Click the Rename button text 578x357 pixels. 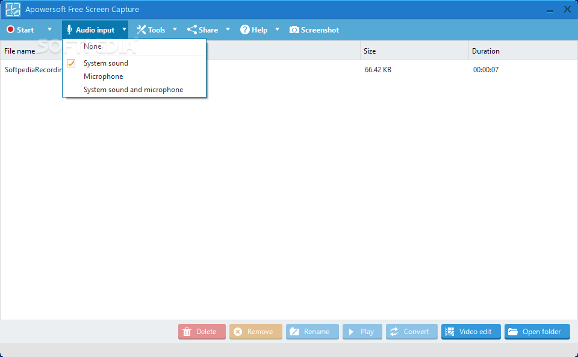pyautogui.click(x=317, y=332)
